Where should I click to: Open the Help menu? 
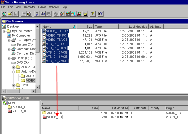click(64, 7)
